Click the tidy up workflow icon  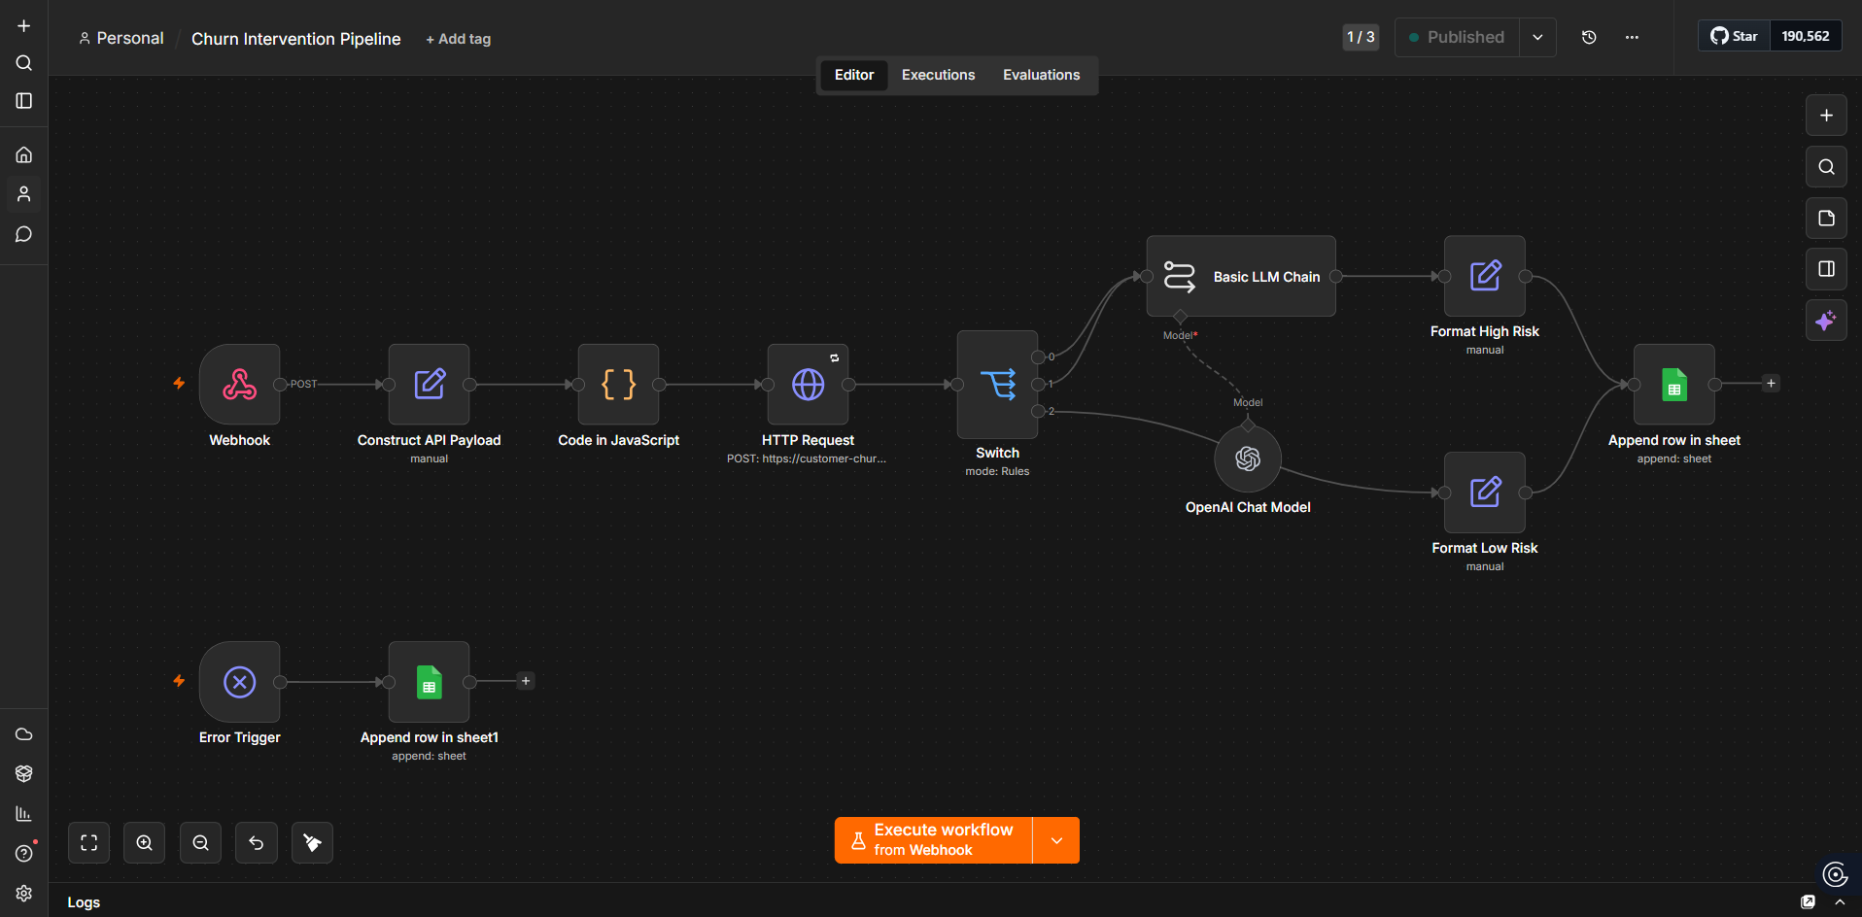pos(313,843)
